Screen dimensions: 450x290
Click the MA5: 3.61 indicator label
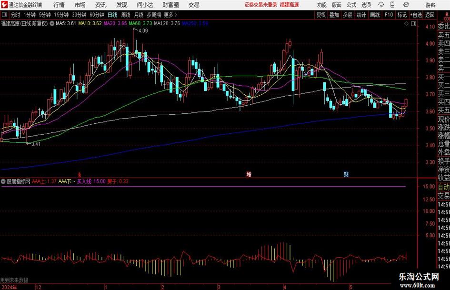(x=66, y=23)
